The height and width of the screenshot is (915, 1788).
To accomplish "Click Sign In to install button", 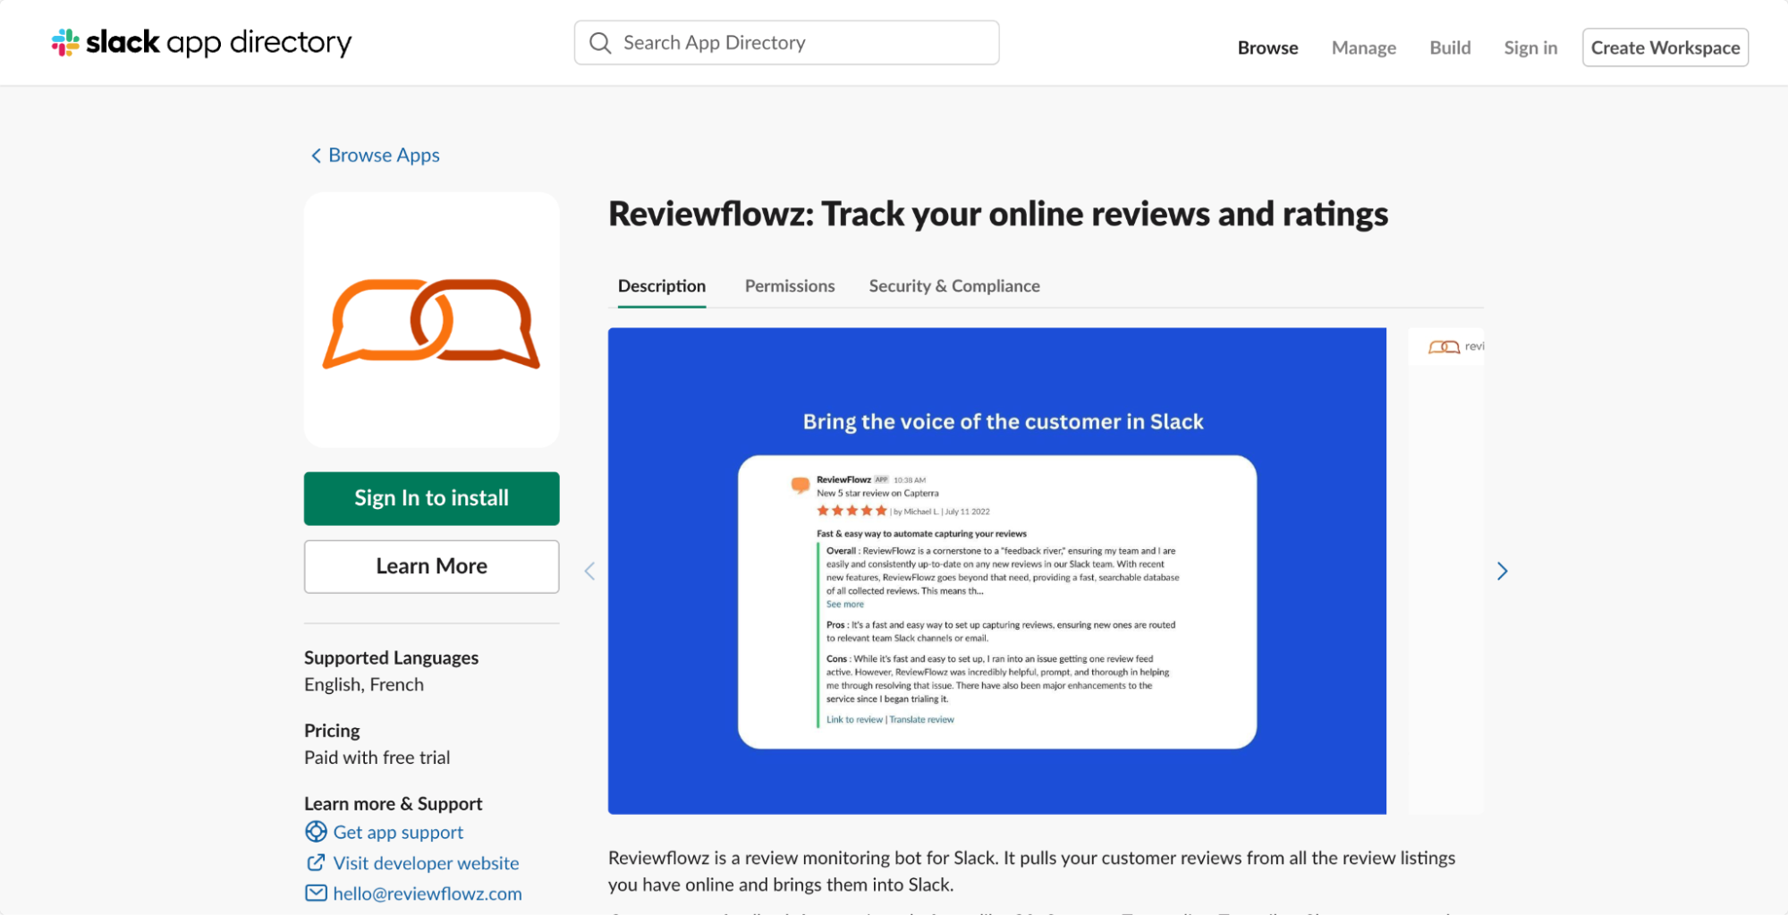I will [432, 498].
